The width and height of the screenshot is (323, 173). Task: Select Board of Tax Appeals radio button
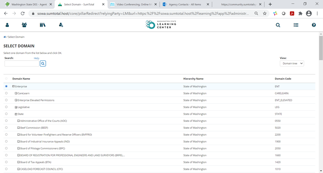point(7,162)
